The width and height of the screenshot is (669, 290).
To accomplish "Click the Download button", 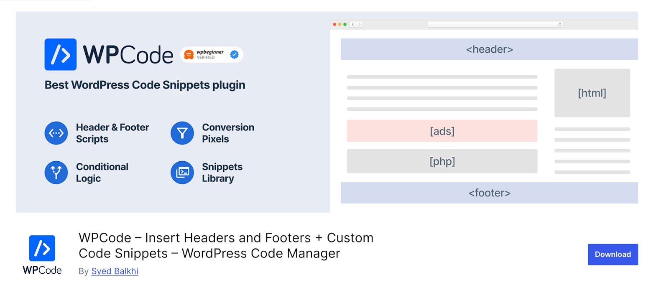I will 613,254.
